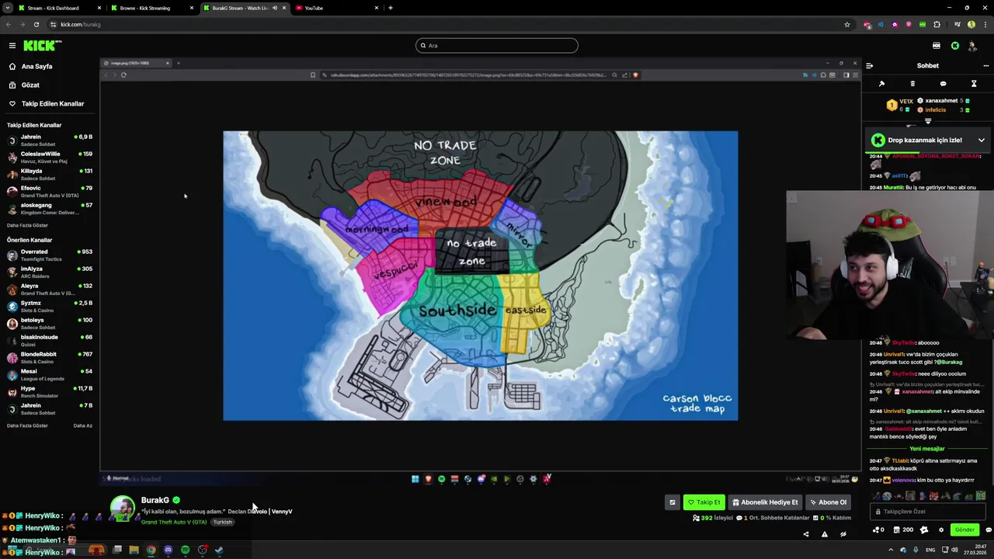Open chat settings gear icon

941,529
